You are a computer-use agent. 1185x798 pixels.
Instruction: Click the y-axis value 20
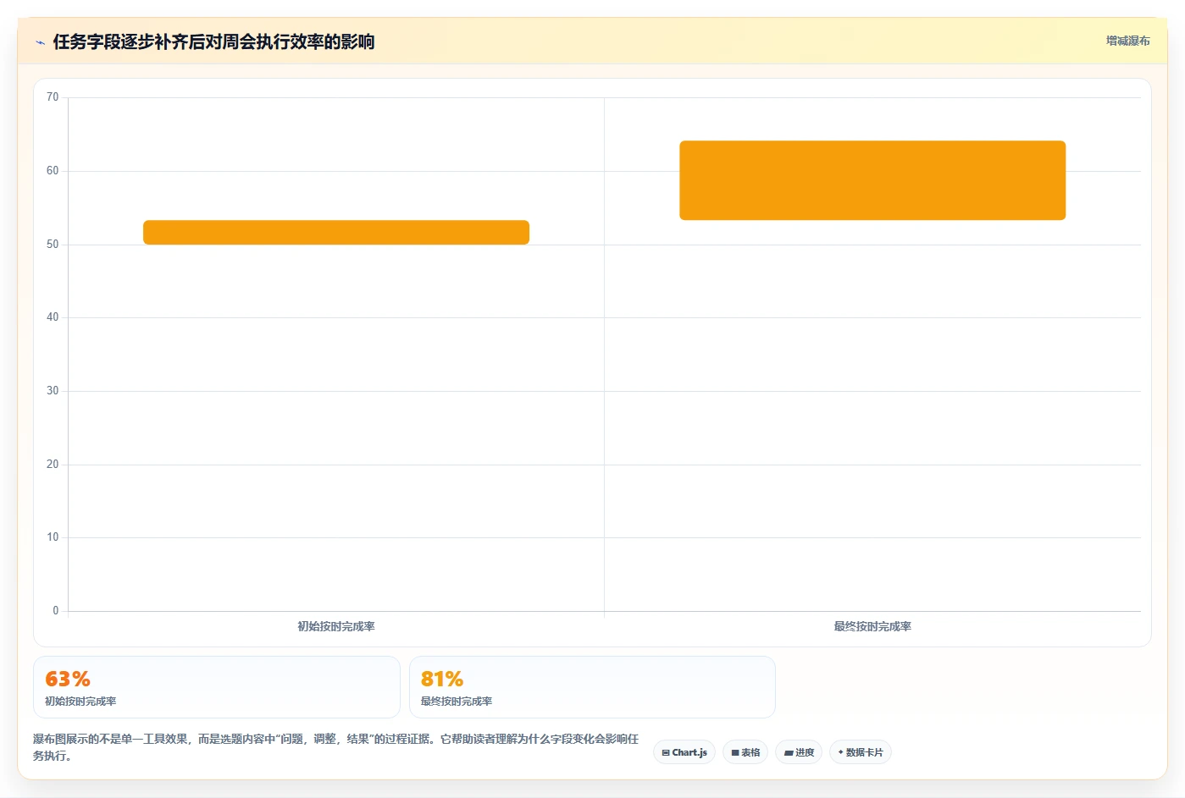point(53,465)
